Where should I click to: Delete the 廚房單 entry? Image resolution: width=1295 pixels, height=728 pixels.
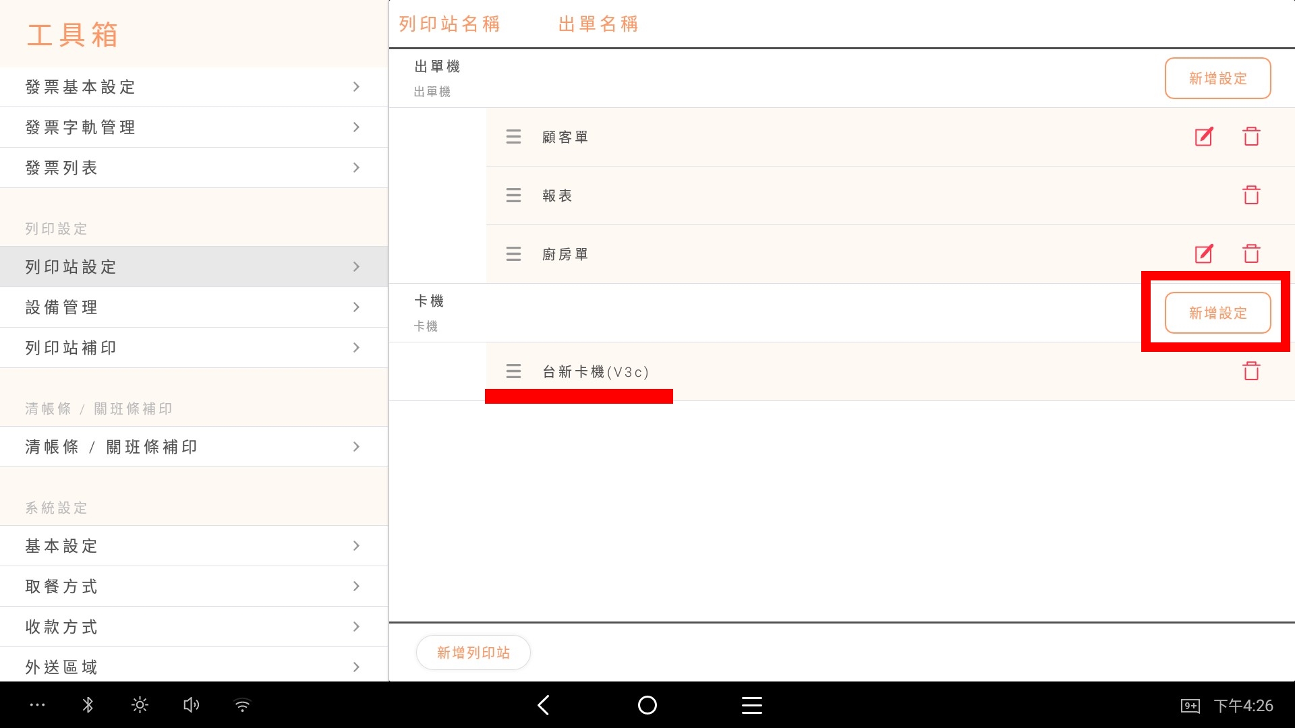(x=1251, y=254)
